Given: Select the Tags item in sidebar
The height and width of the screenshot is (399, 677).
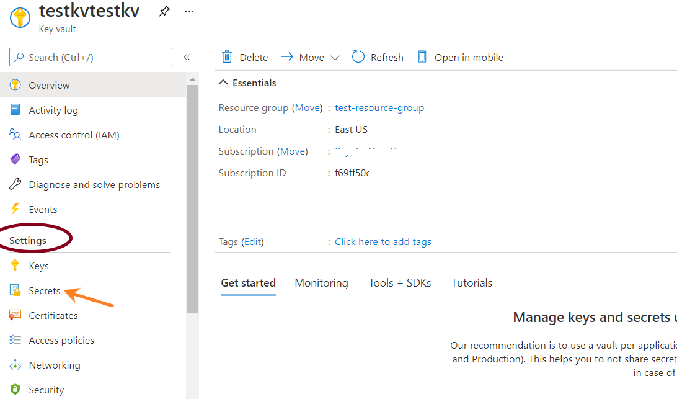Looking at the screenshot, I should pos(38,160).
